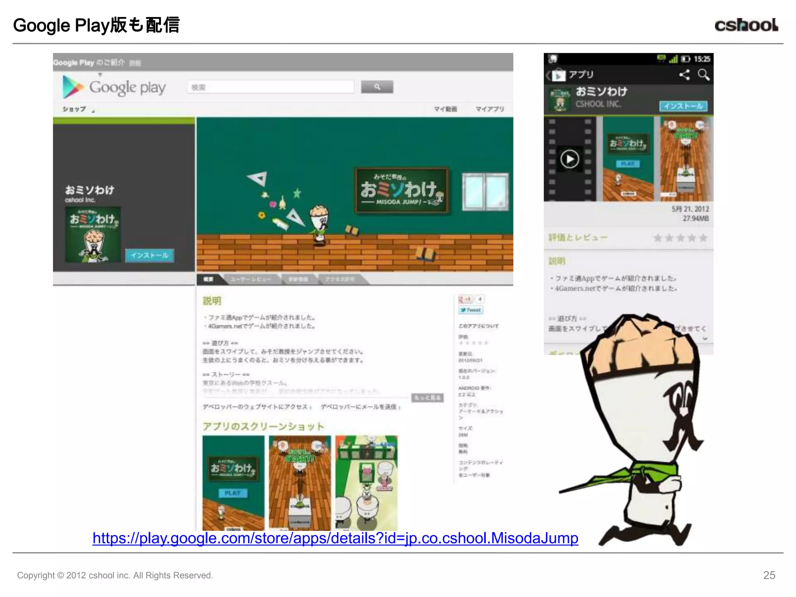Click the phone 15:25 clock

click(702, 59)
